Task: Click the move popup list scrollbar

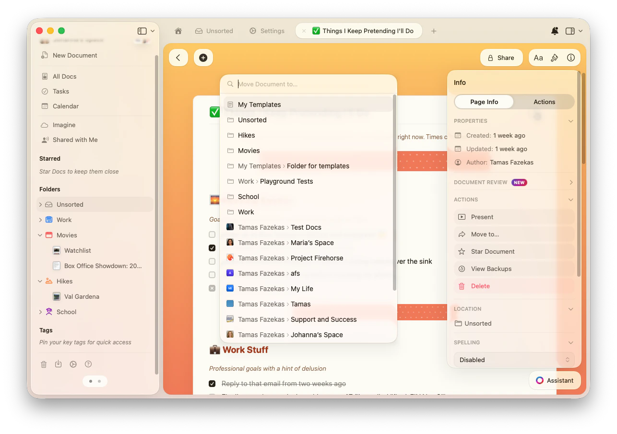Action: [394, 192]
